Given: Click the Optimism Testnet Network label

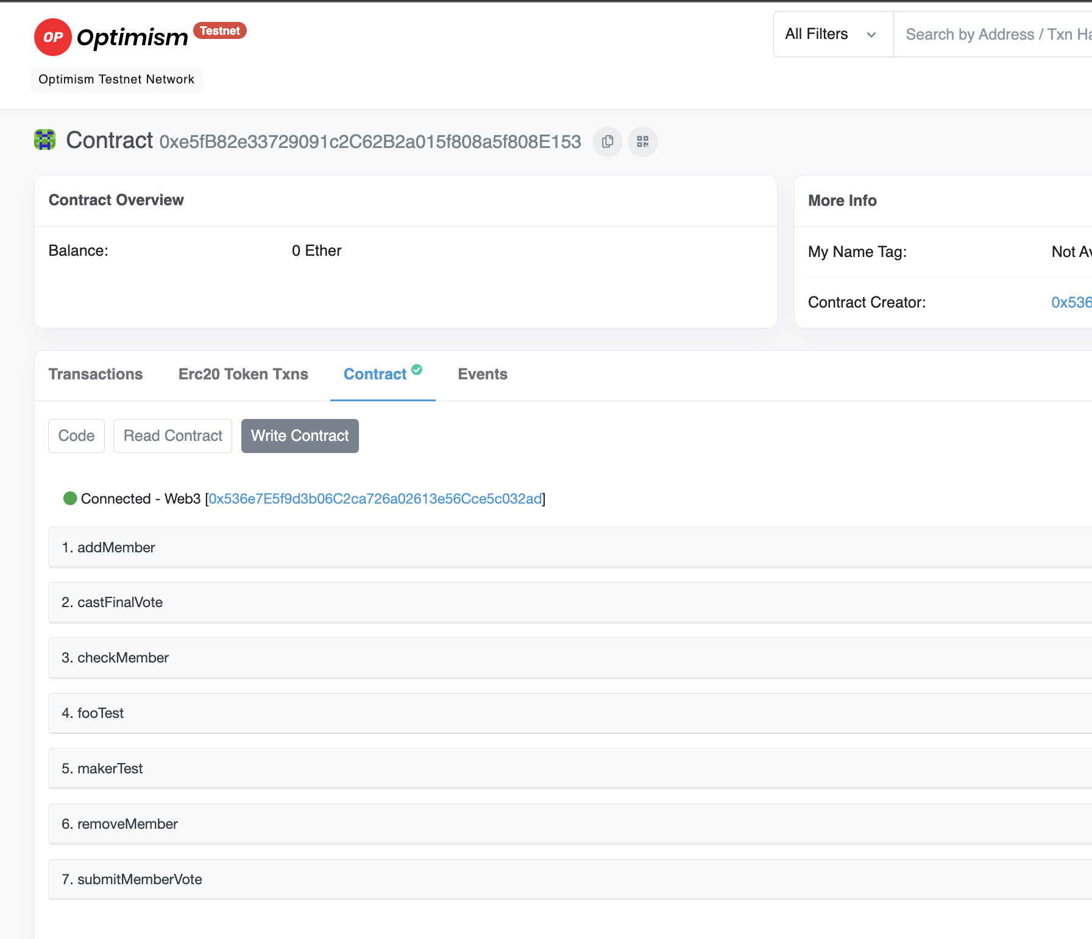Looking at the screenshot, I should tap(116, 79).
